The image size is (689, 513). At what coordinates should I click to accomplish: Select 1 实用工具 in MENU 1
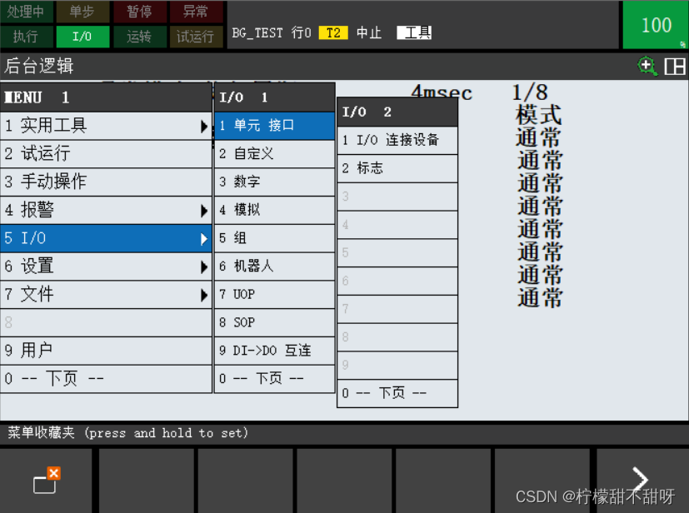[106, 126]
